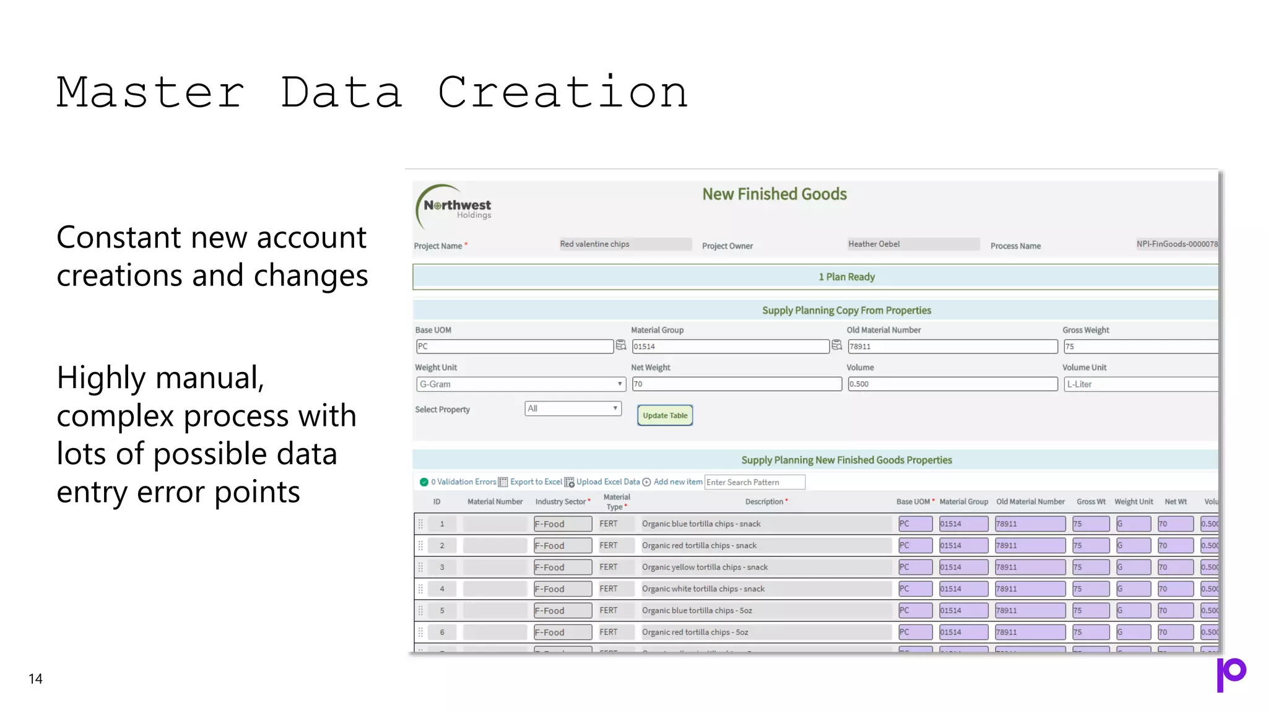Click the 0 Validation Errors link
This screenshot has height=713, width=1268.
(x=464, y=482)
